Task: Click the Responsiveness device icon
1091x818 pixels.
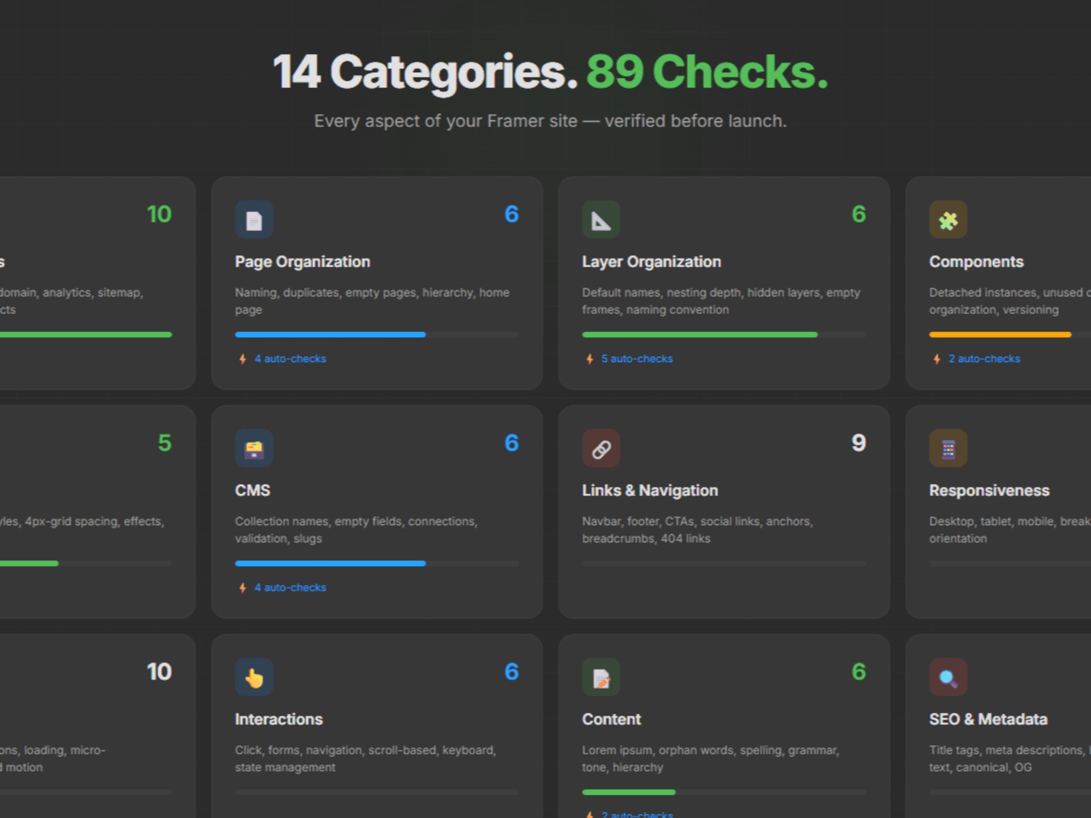Action: click(x=948, y=449)
